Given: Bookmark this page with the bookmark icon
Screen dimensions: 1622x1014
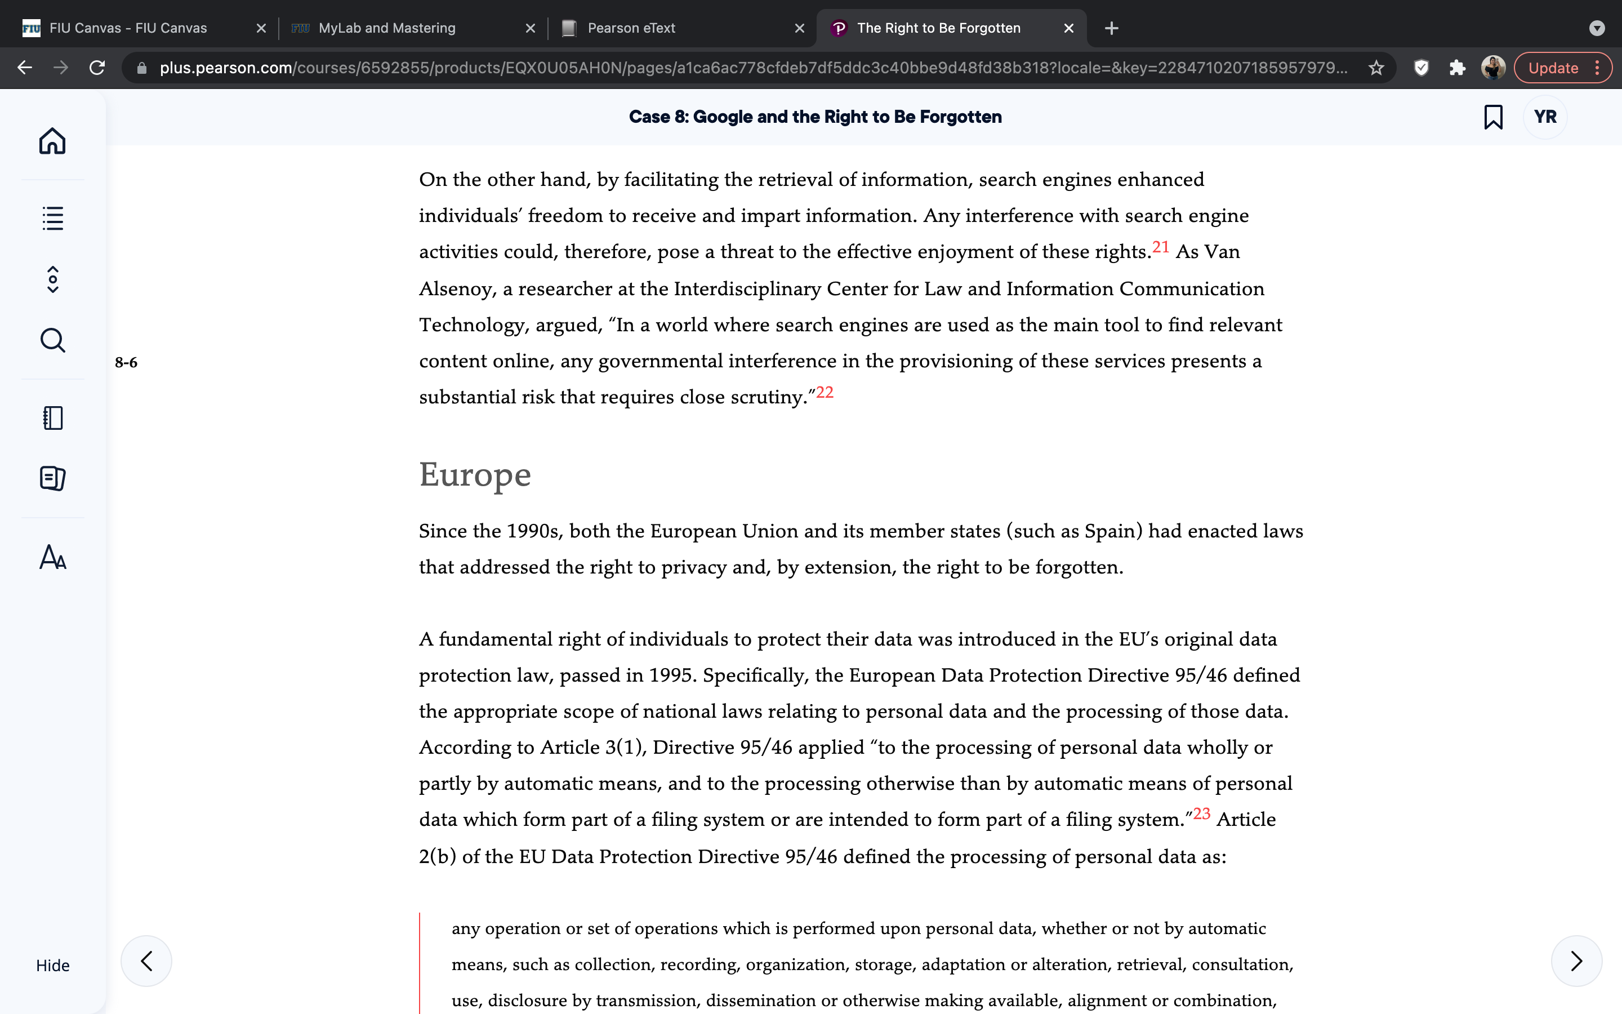Looking at the screenshot, I should tap(1492, 117).
